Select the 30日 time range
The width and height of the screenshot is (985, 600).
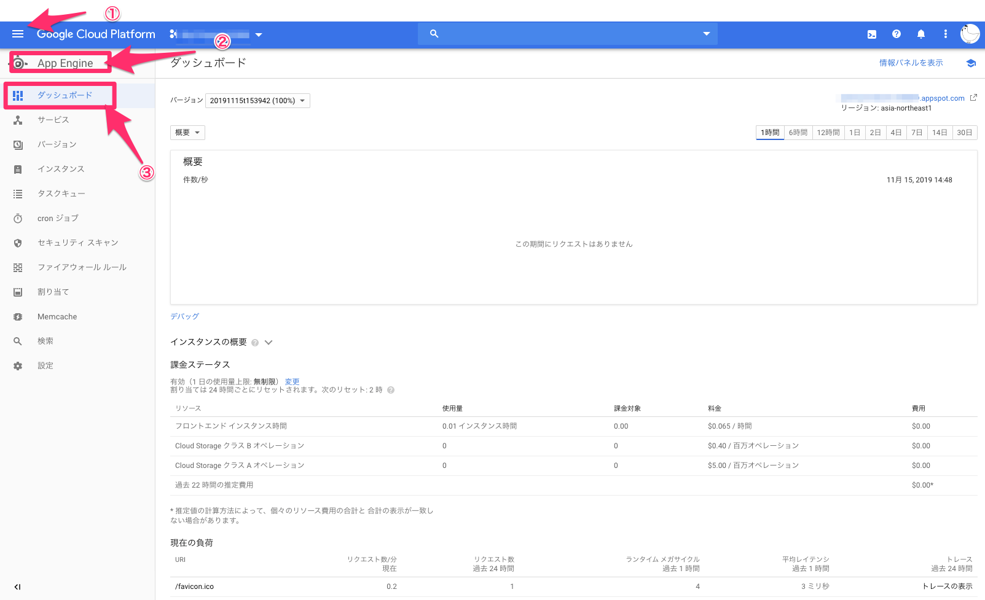pos(965,132)
